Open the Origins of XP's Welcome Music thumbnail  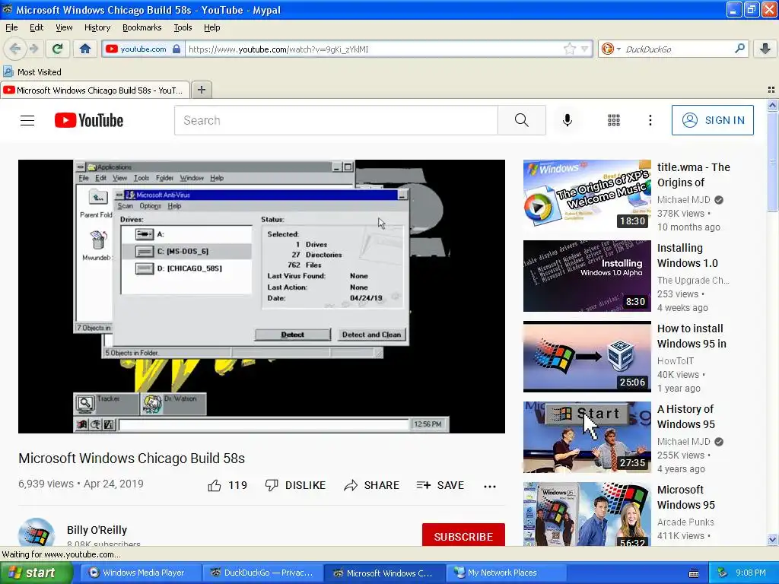587,195
